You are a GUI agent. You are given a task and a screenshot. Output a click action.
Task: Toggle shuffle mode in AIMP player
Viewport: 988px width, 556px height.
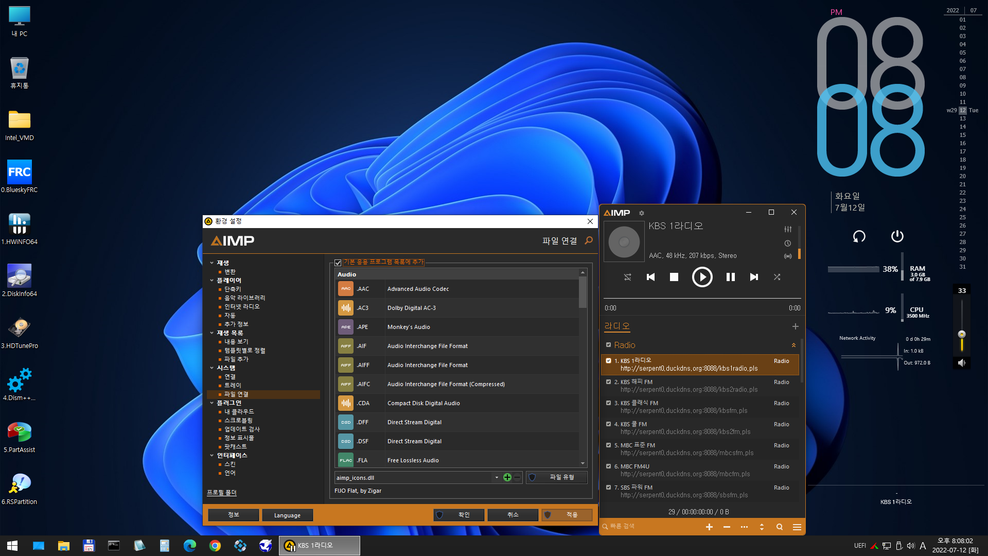(777, 277)
